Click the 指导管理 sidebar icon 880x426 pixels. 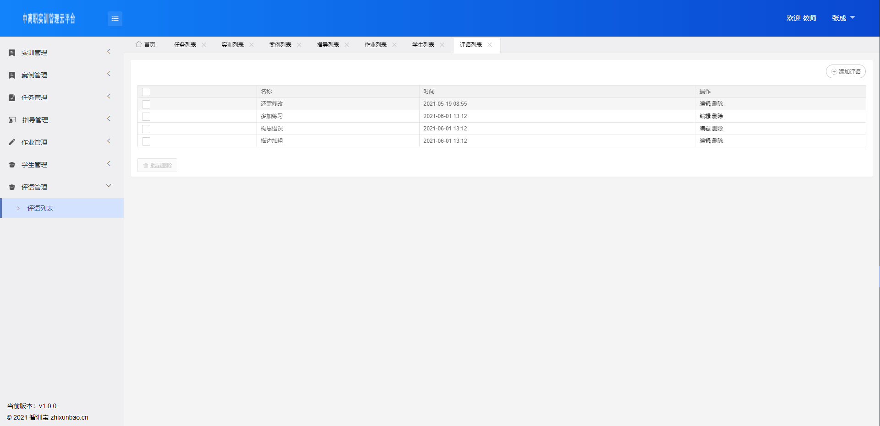pyautogui.click(x=12, y=120)
